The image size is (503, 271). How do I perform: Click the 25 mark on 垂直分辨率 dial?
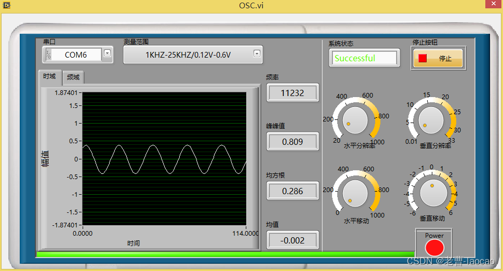457,112
